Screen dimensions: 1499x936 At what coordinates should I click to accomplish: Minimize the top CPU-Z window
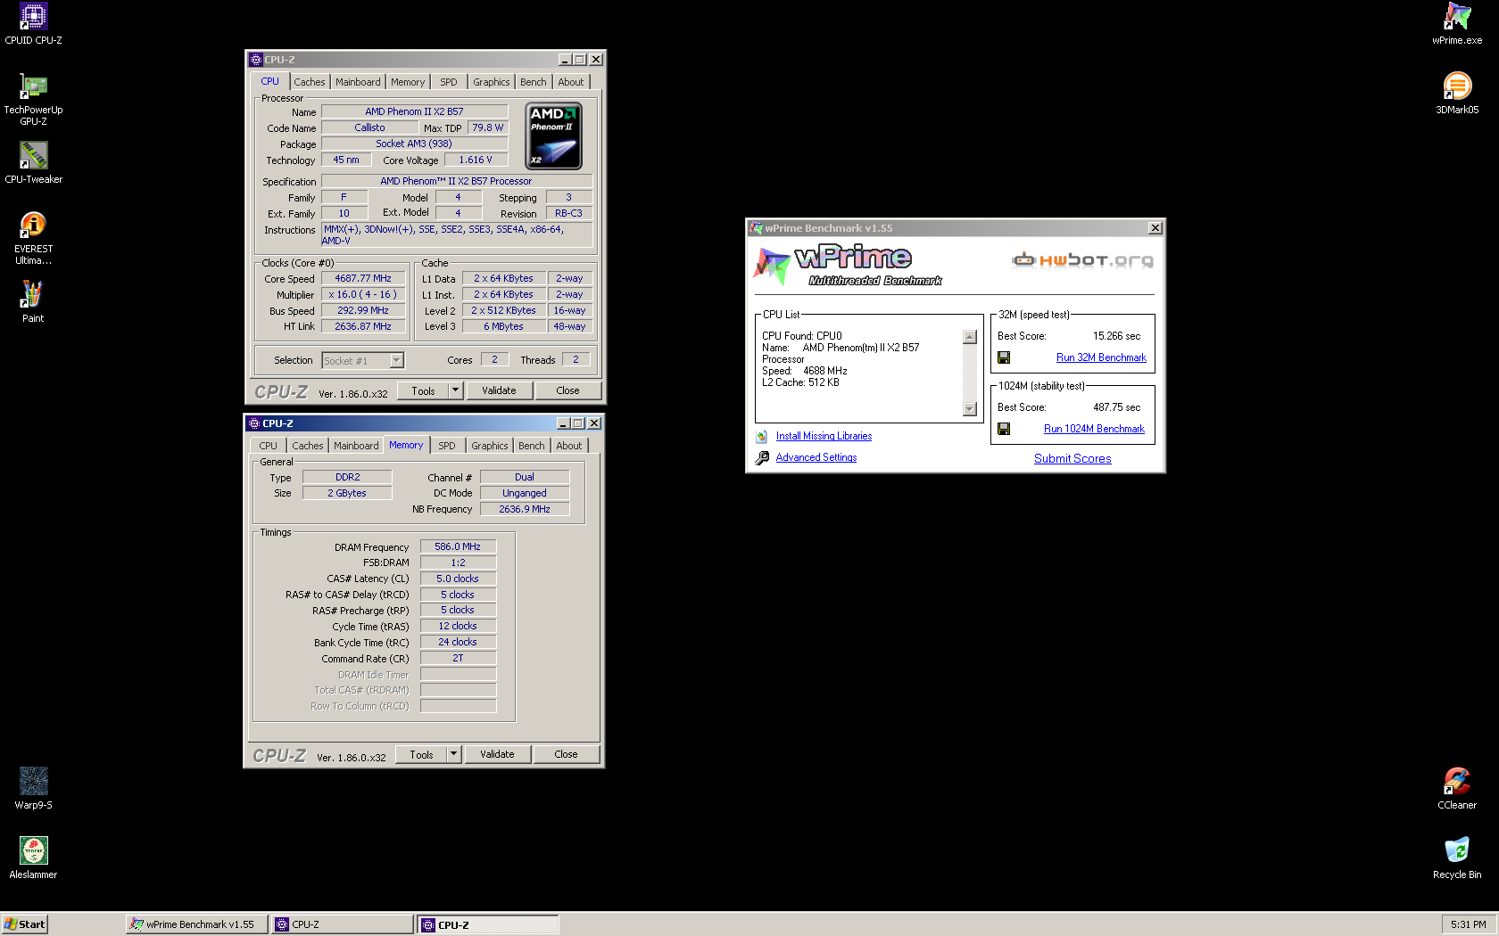565,60
